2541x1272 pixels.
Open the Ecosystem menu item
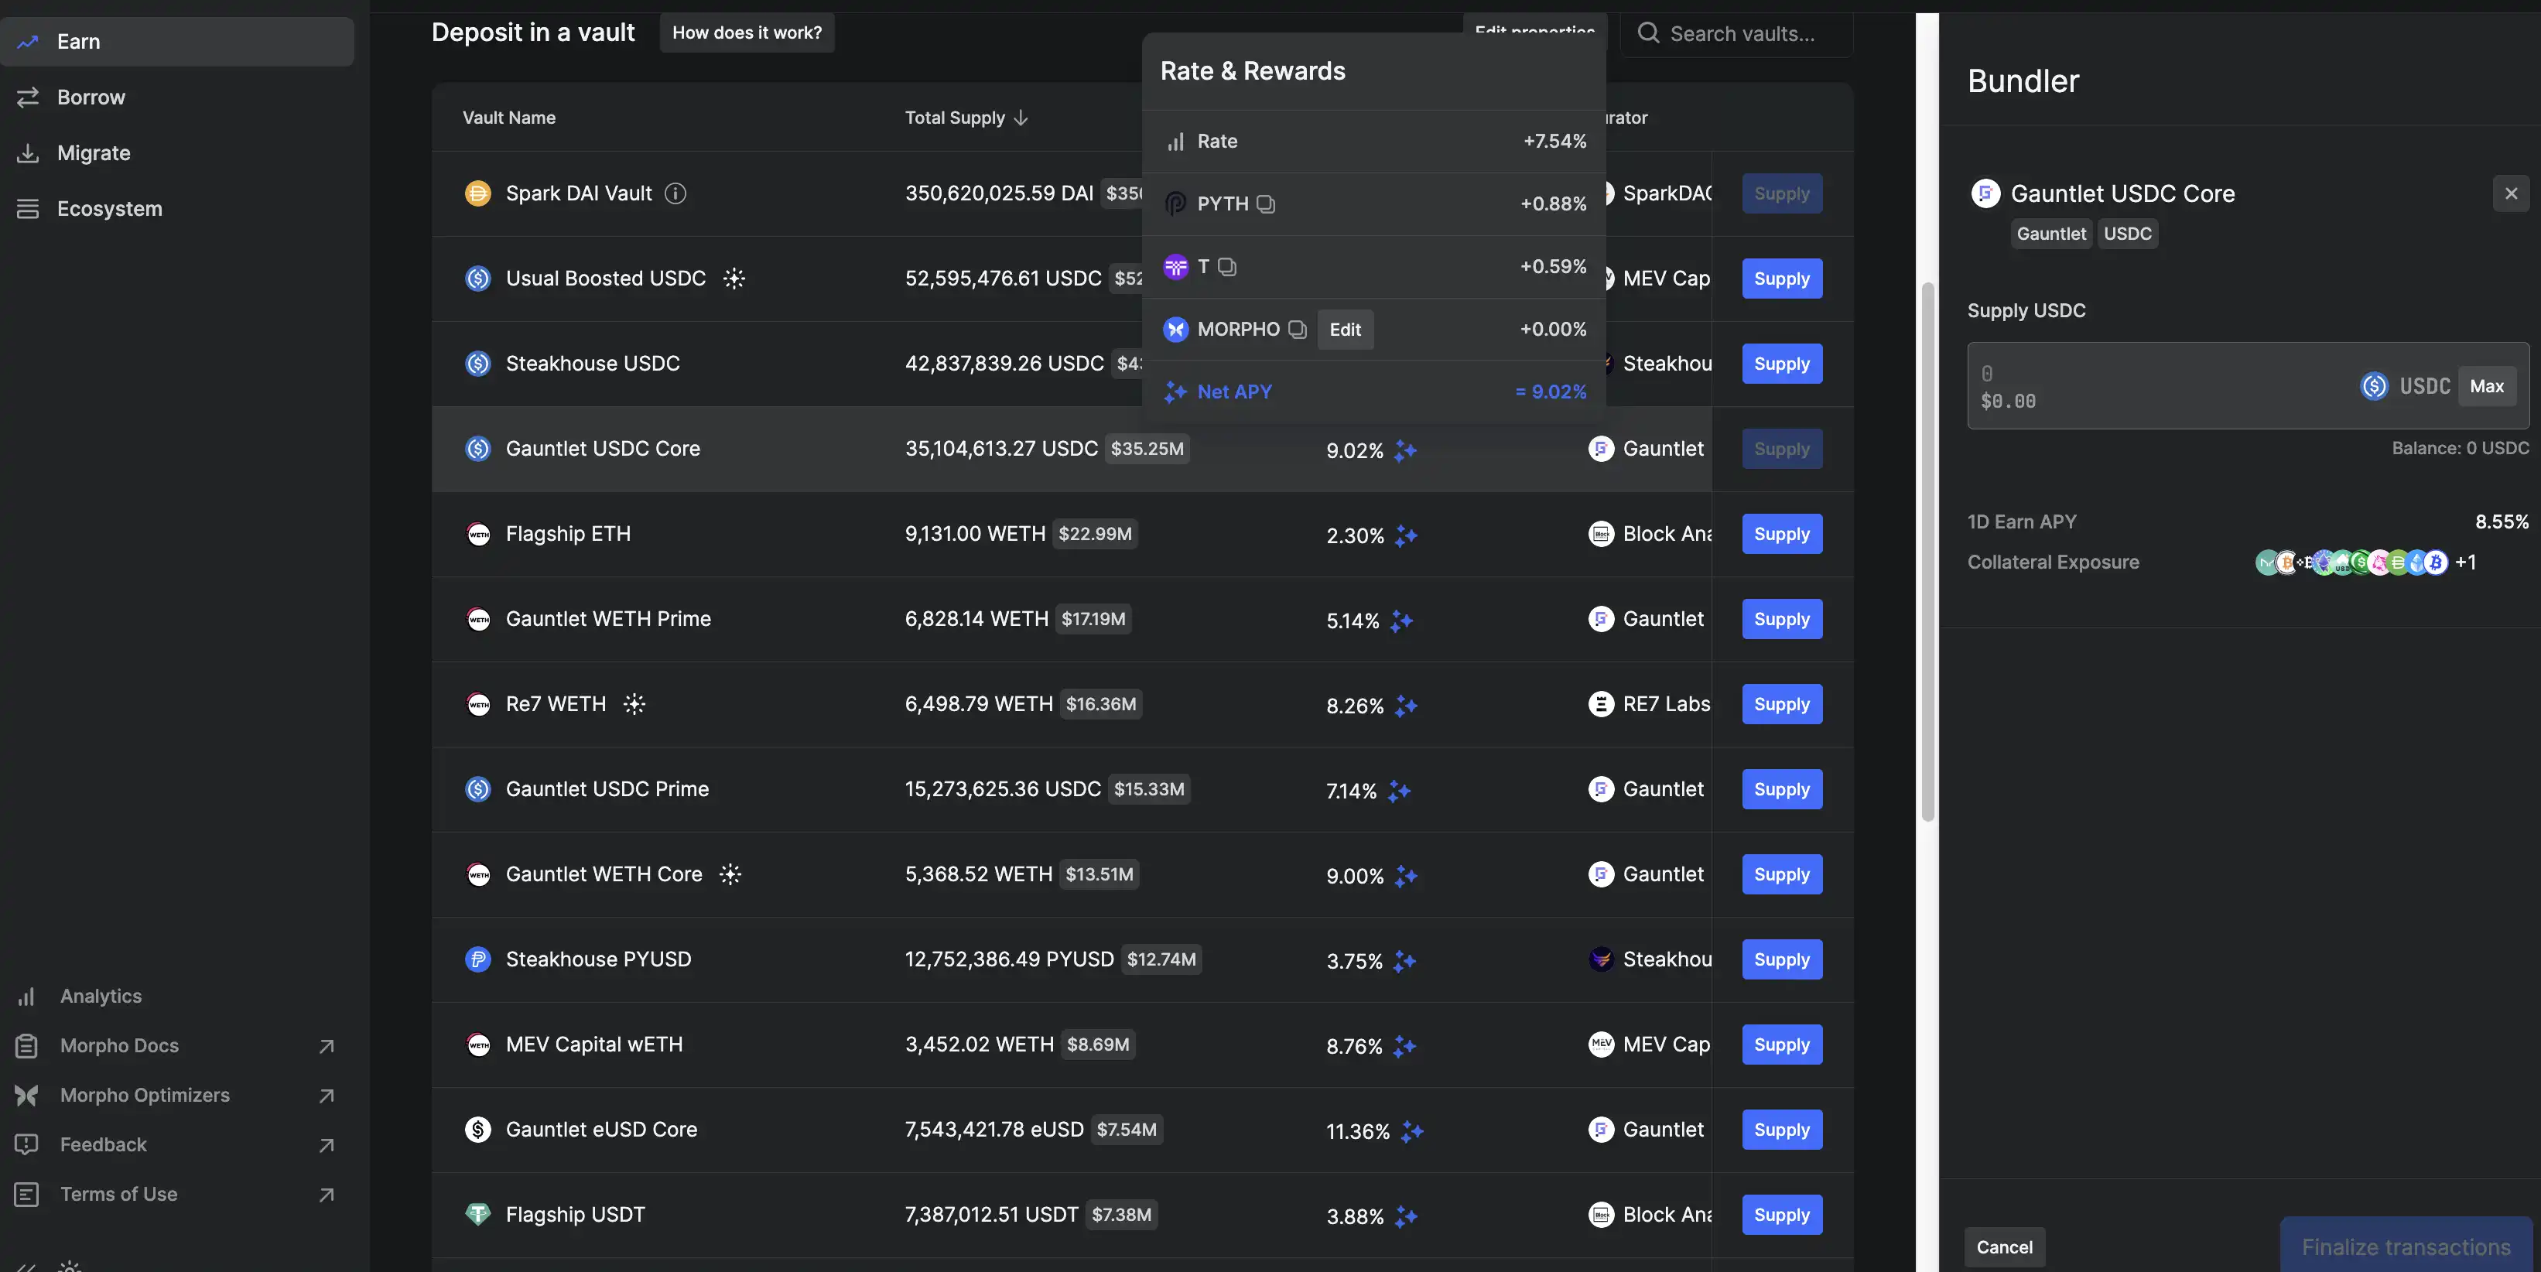[x=108, y=208]
